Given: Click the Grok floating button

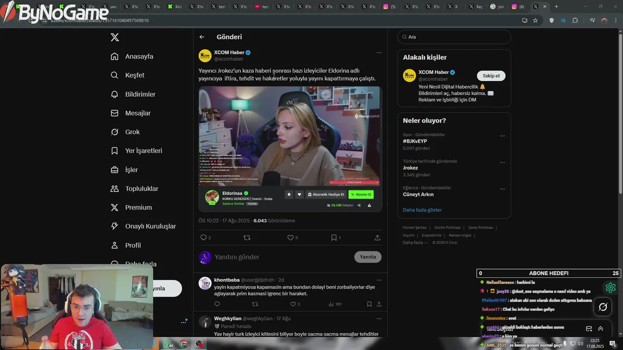Looking at the screenshot, I should (x=603, y=307).
